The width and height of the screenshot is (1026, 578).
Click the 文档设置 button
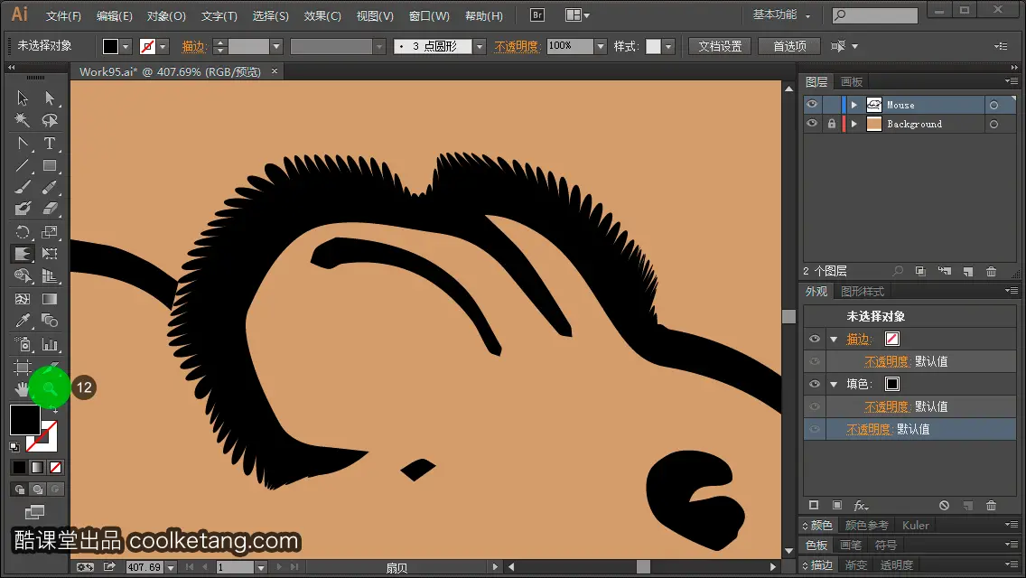tap(720, 46)
